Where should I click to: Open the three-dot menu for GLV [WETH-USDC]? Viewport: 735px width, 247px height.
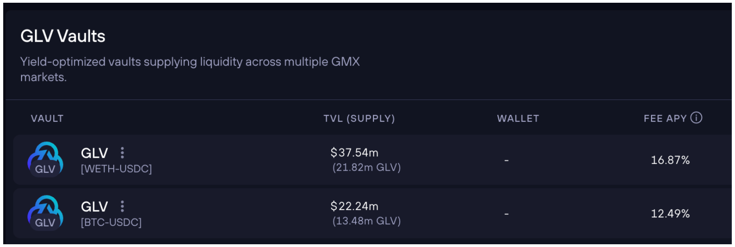coord(122,153)
